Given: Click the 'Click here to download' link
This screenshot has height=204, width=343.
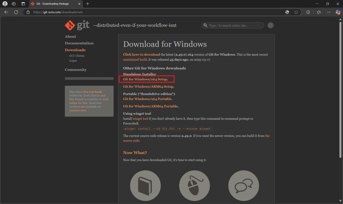Looking at the screenshot, I should 141,55.
